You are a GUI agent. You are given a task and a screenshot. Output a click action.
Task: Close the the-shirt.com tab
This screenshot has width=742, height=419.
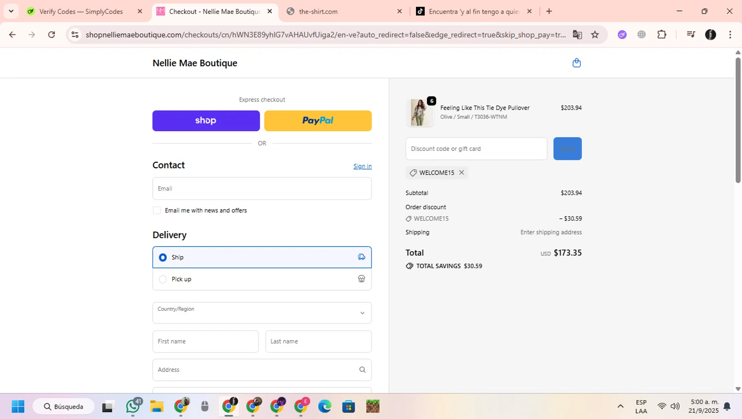pos(400,11)
